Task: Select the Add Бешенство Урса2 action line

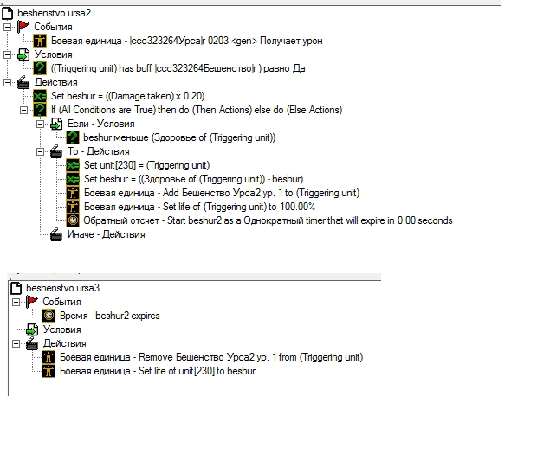Action: click(222, 193)
